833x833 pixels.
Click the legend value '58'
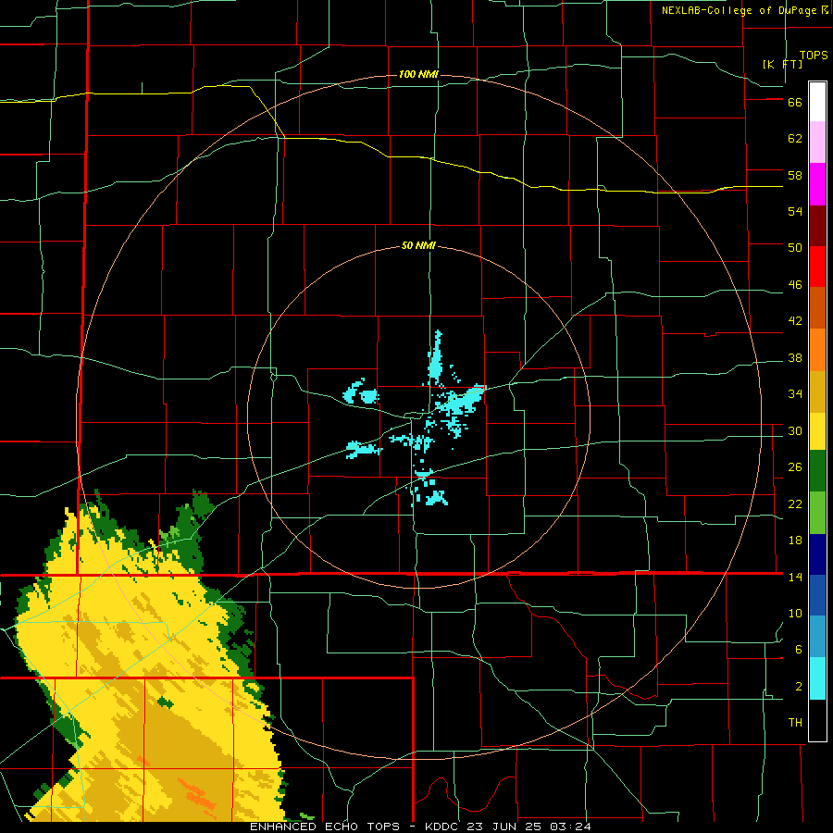(x=795, y=175)
